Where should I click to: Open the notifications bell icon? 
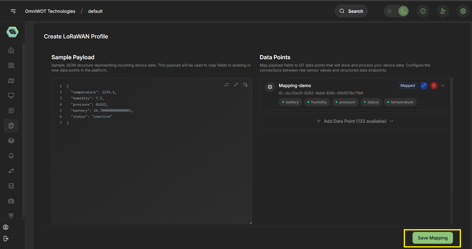[x=11, y=156]
